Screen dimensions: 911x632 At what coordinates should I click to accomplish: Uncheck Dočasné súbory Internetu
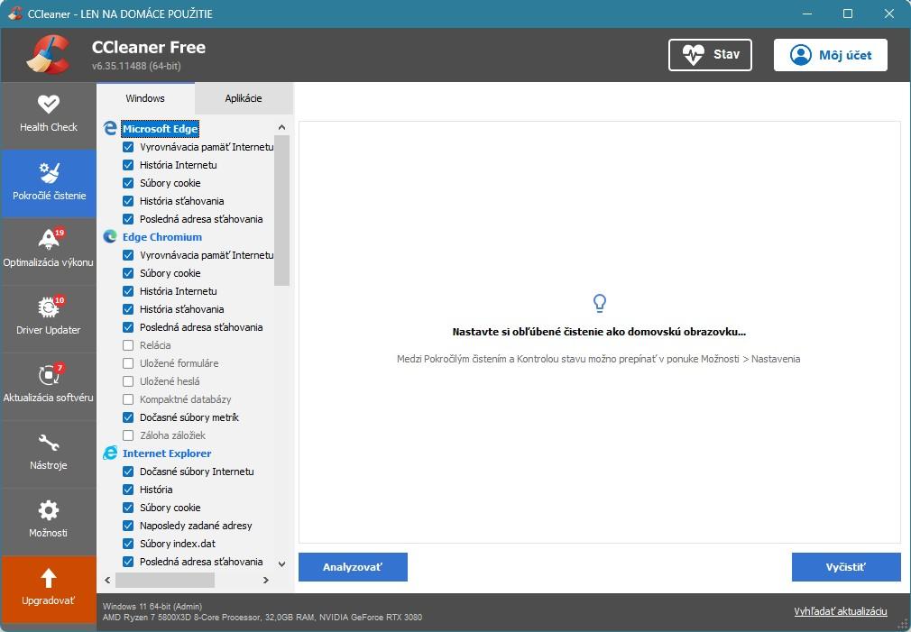tap(128, 472)
